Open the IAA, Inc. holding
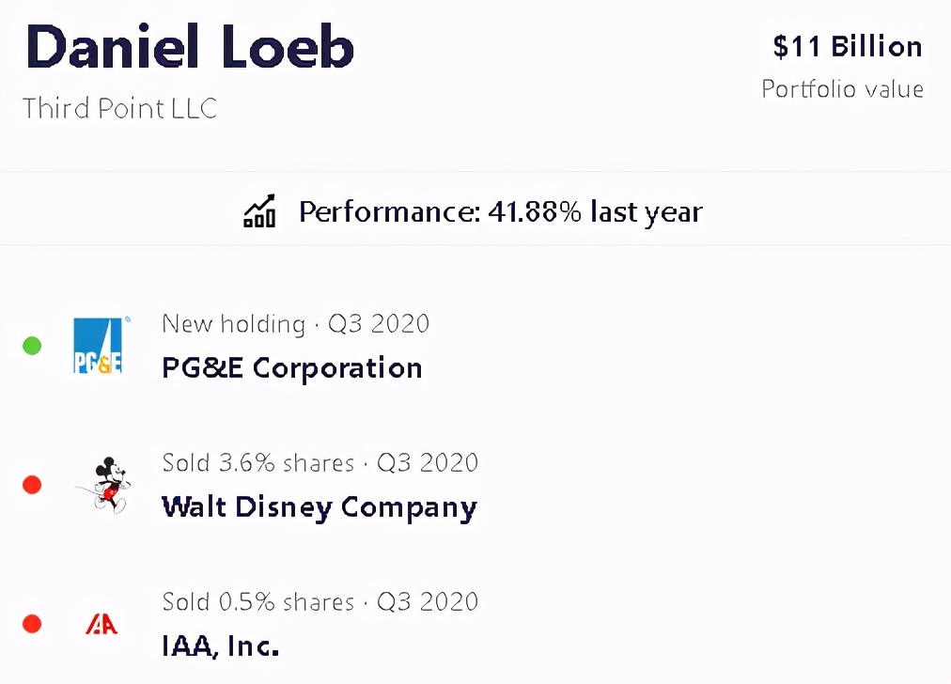Image resolution: width=951 pixels, height=684 pixels. tap(220, 646)
